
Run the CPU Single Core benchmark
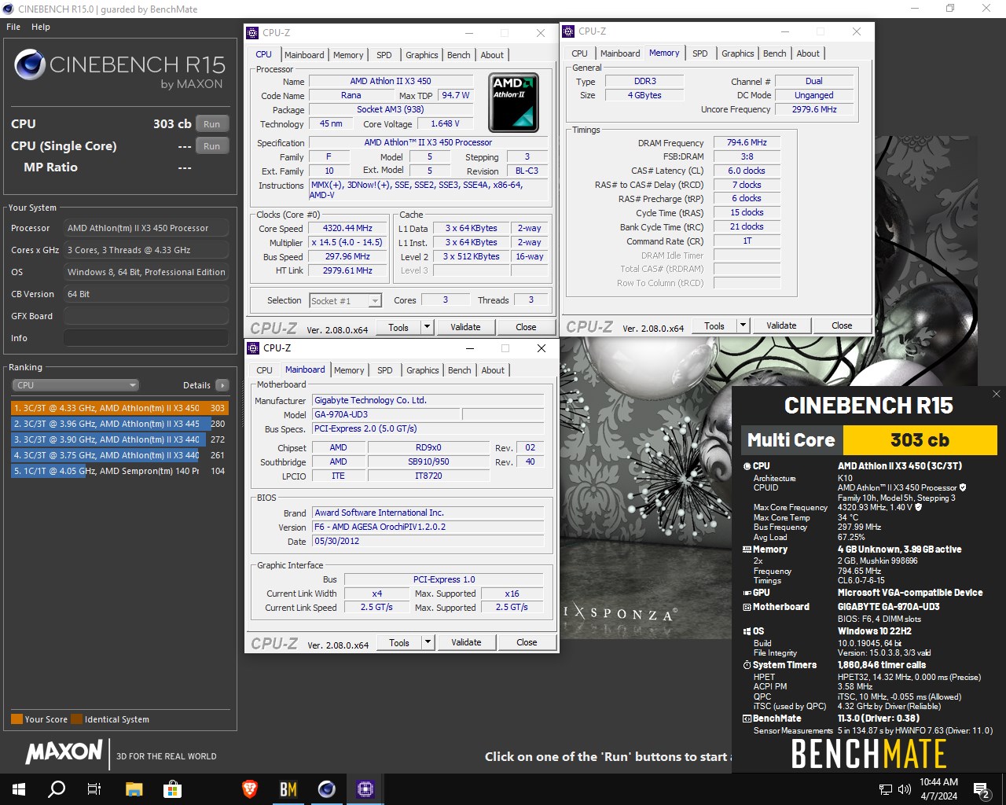tap(212, 146)
